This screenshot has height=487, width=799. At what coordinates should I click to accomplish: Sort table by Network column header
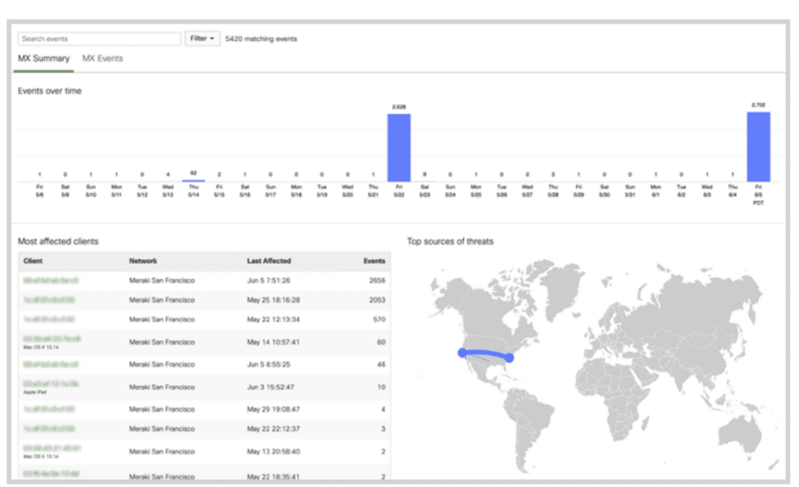pyautogui.click(x=144, y=261)
